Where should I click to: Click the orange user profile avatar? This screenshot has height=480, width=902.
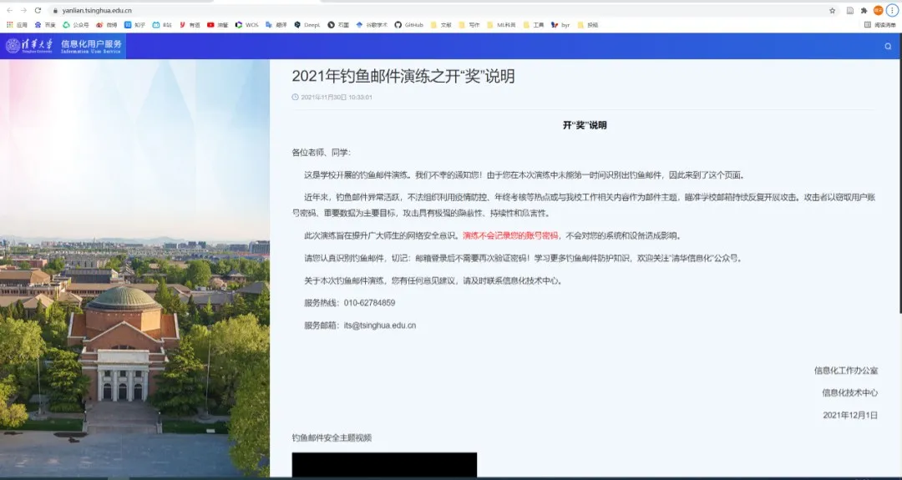[878, 10]
